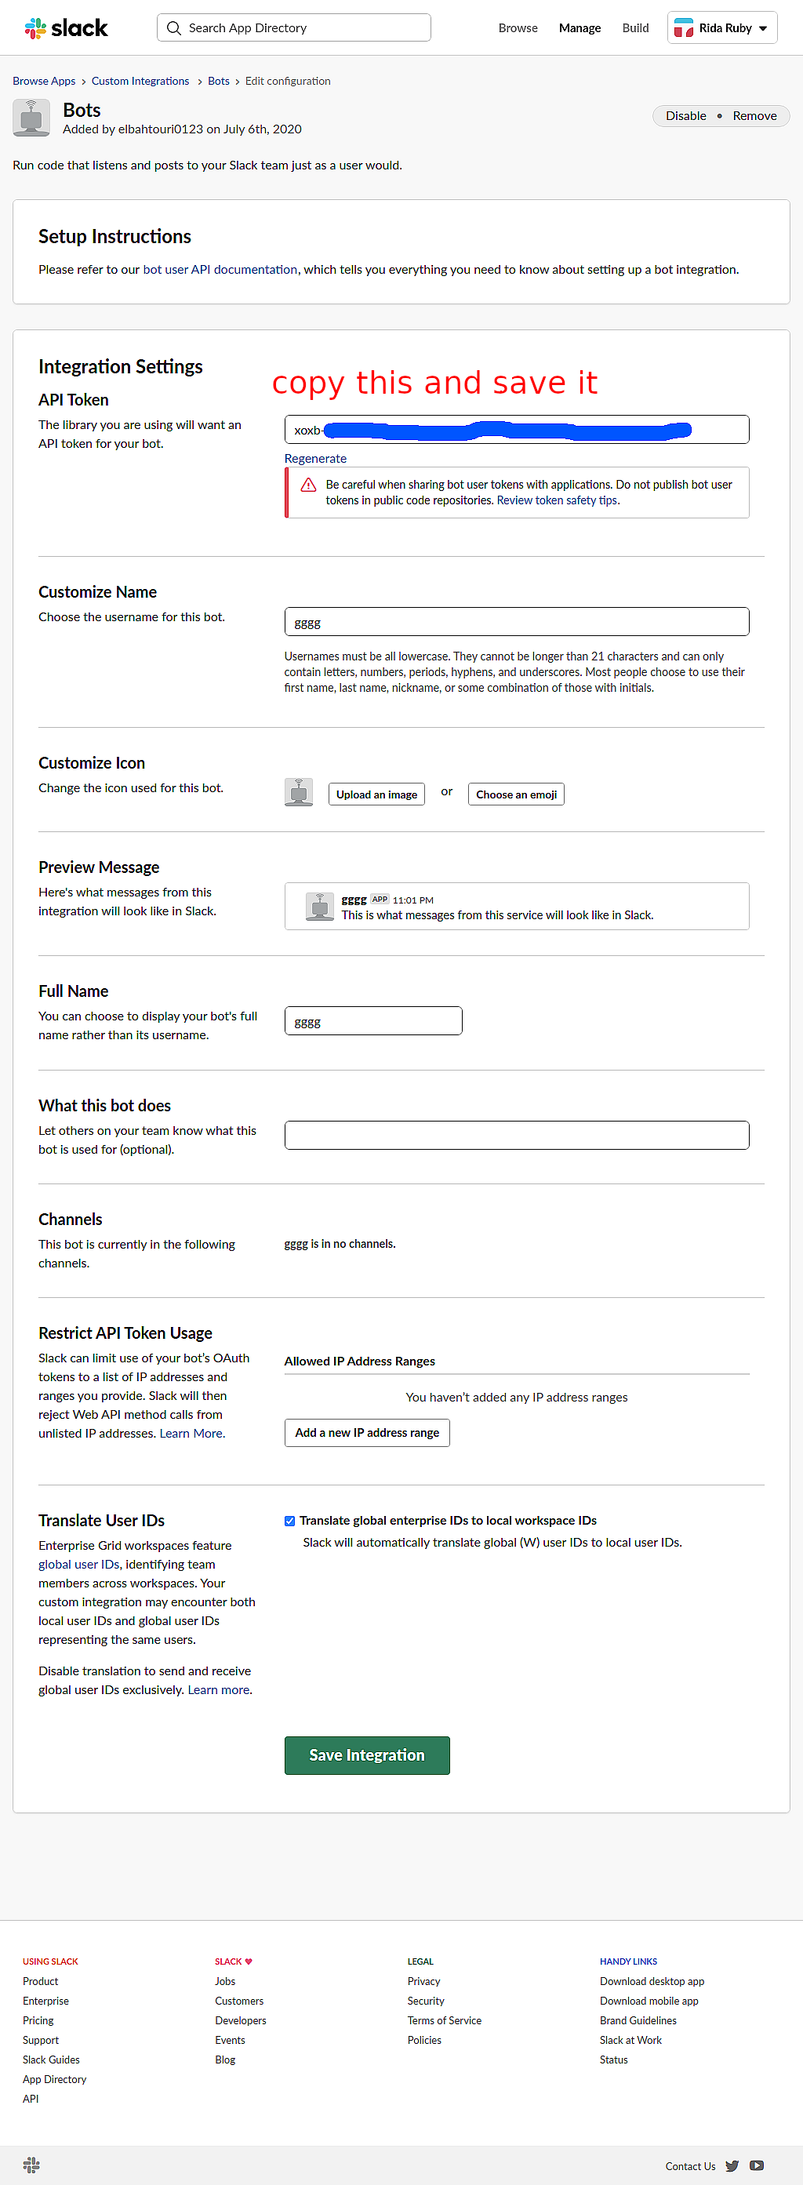803x2185 pixels.
Task: Click 'gggg is in no channels.' text
Action: tap(340, 1245)
